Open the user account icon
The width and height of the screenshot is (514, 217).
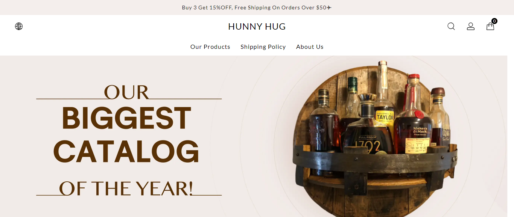(x=471, y=26)
